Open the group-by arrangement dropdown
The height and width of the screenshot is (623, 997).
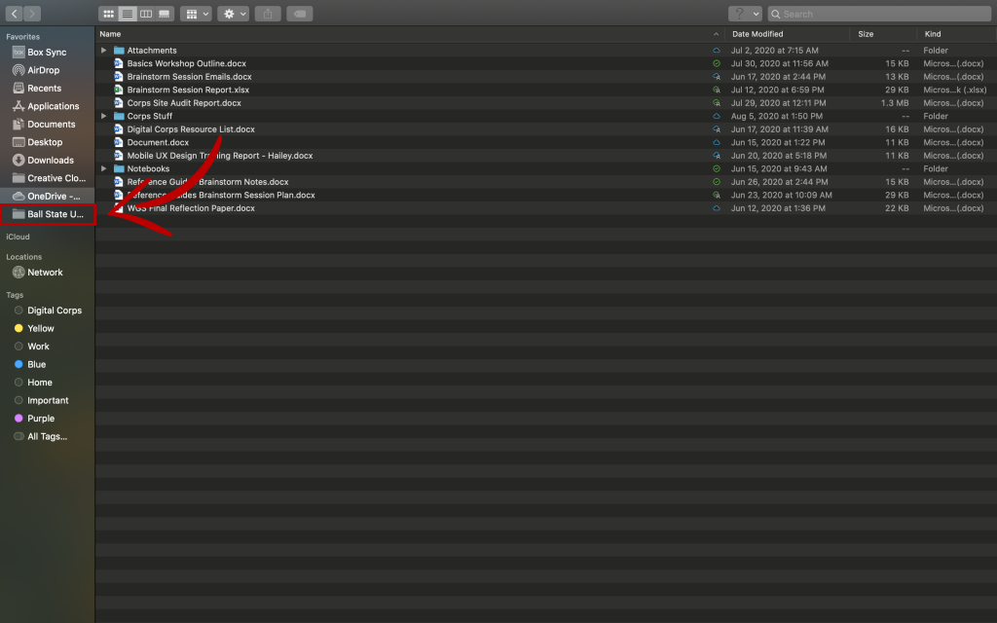(x=196, y=14)
